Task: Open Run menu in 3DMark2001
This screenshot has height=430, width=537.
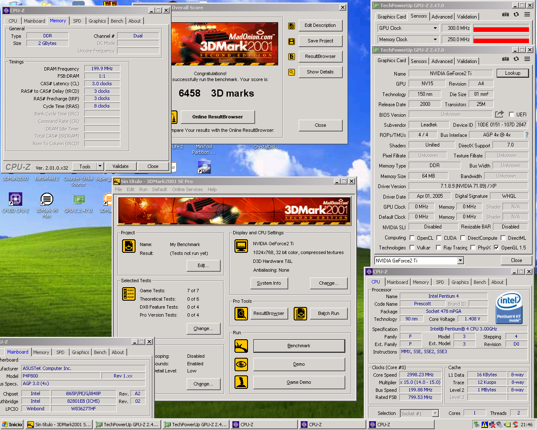Action: pyautogui.click(x=143, y=189)
